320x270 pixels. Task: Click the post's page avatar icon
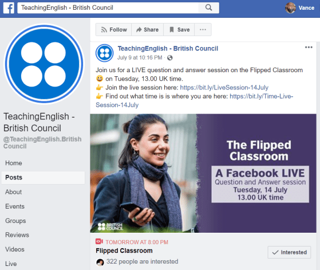(x=105, y=53)
